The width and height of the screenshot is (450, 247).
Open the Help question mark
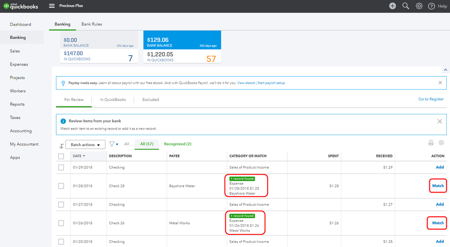(432, 6)
